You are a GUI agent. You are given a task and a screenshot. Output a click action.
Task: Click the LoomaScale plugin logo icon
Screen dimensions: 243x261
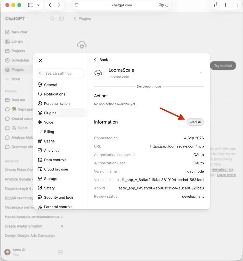tap(98, 73)
